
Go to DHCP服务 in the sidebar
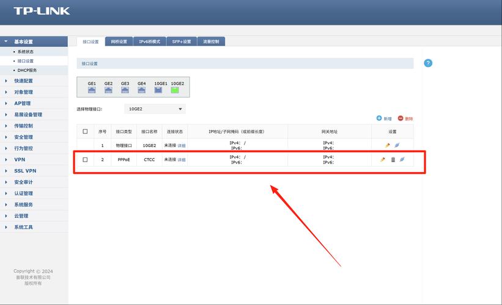tap(27, 70)
